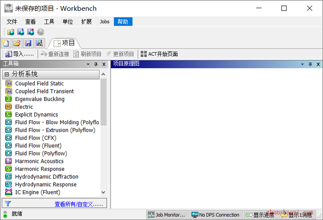Open the 扩展 menu

(86, 22)
